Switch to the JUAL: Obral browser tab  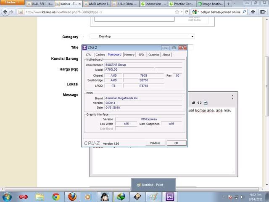tap(125, 4)
